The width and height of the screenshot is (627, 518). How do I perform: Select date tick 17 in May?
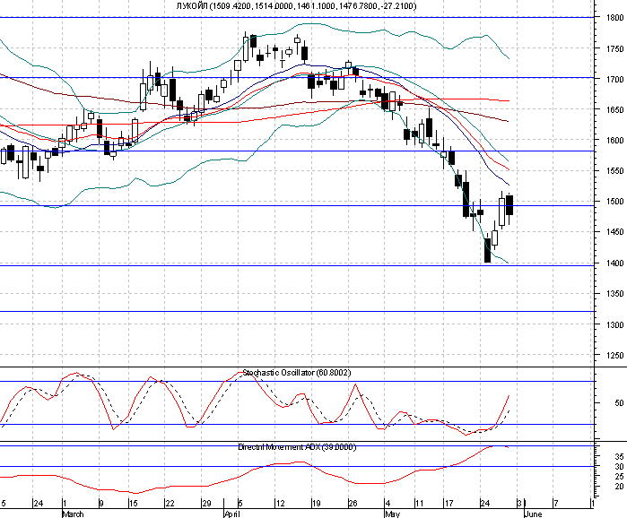point(448,504)
